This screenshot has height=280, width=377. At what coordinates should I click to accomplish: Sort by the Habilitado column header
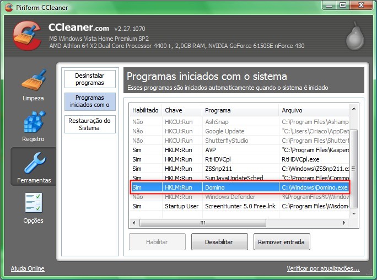(145, 110)
